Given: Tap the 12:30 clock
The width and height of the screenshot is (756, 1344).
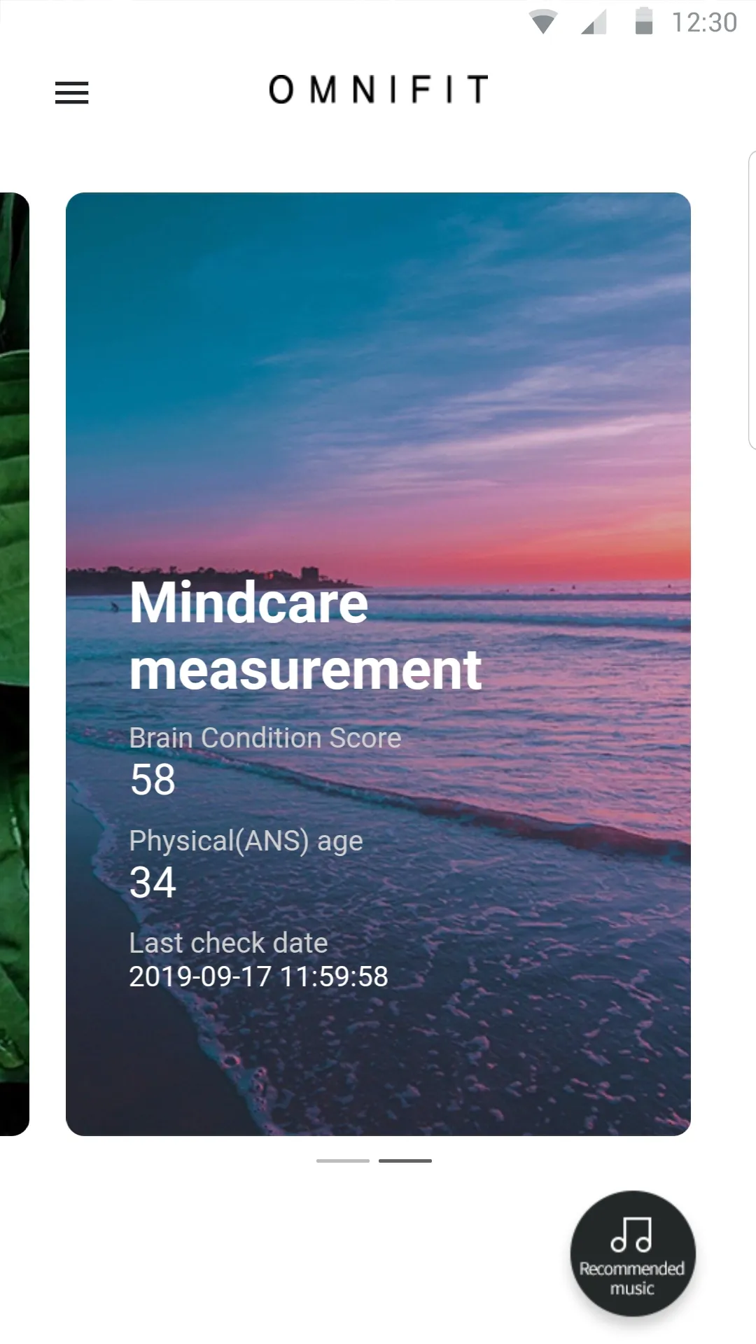Looking at the screenshot, I should tap(704, 22).
